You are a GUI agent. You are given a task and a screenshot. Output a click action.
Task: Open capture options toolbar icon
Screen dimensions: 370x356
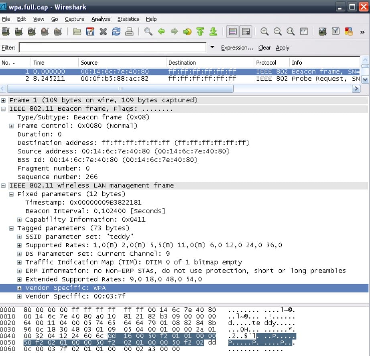[18, 31]
